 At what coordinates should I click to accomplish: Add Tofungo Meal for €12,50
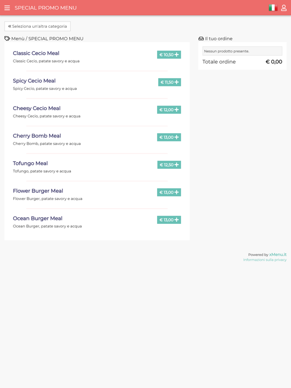point(169,165)
